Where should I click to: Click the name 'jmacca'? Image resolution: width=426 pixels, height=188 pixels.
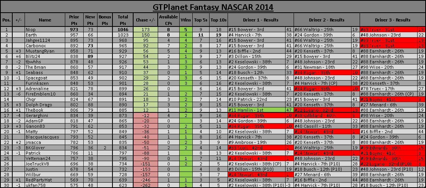click(x=45, y=142)
